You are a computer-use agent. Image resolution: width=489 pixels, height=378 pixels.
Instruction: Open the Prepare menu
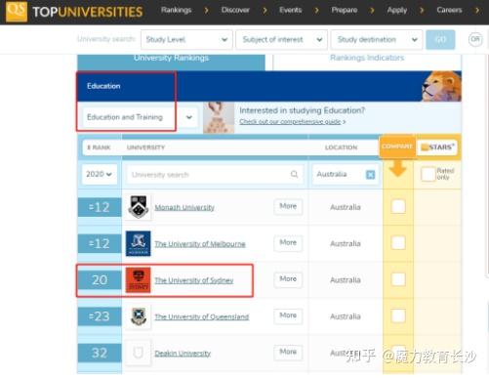[x=345, y=10]
